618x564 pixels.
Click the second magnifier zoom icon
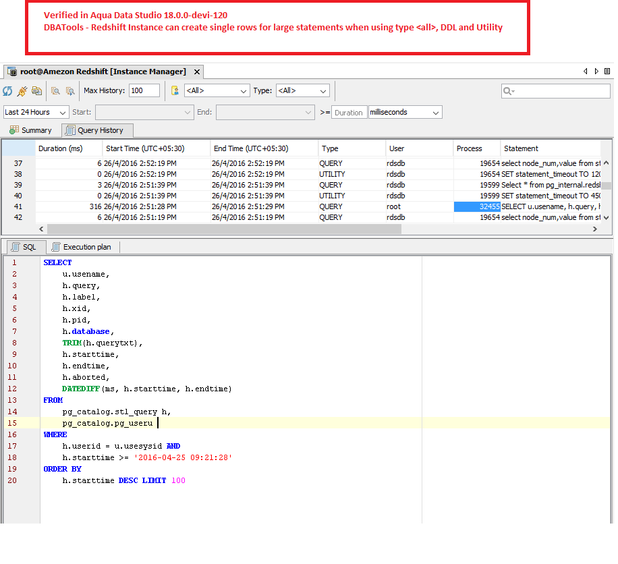71,90
